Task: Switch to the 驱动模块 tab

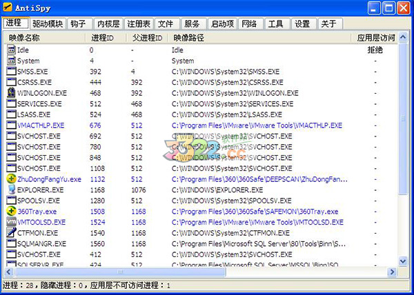Action: [48, 23]
